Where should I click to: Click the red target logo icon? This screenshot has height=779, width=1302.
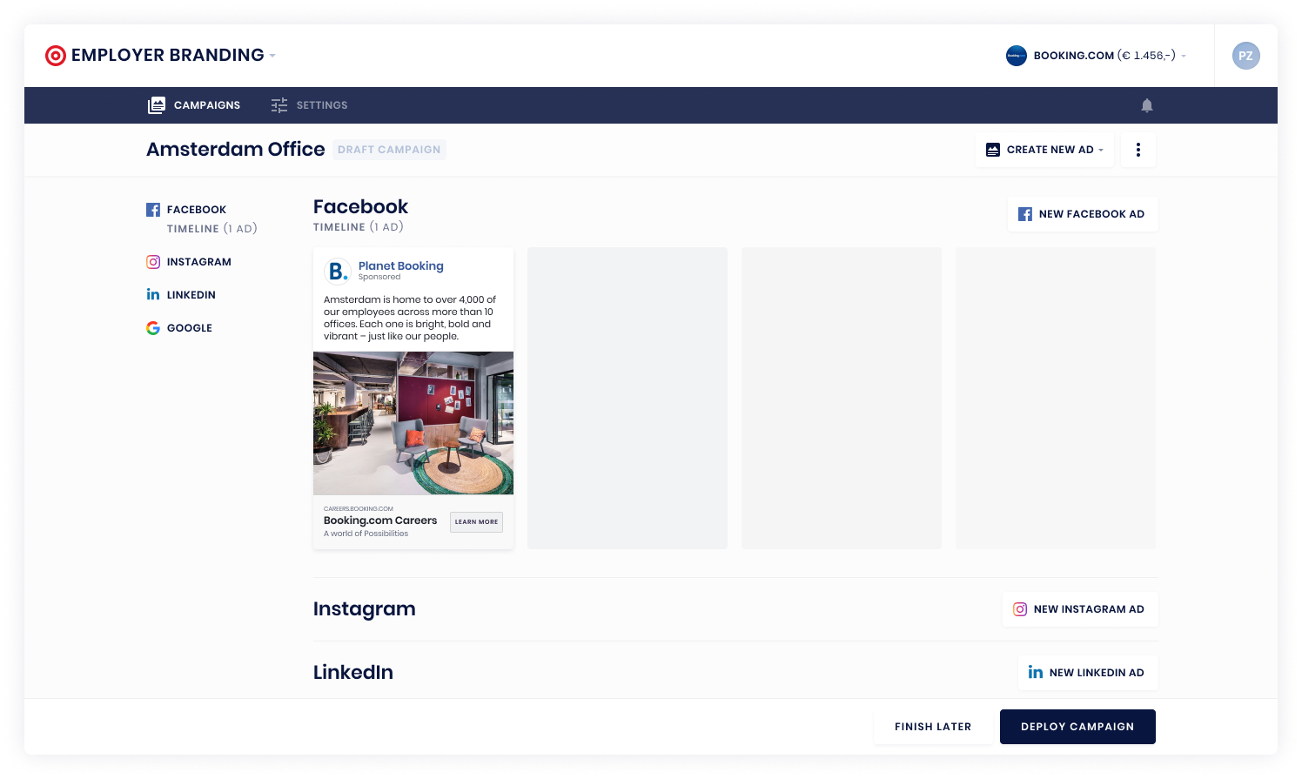pyautogui.click(x=56, y=56)
